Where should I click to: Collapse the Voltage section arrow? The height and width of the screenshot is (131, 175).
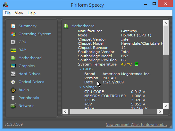pyautogui.click(x=80, y=87)
